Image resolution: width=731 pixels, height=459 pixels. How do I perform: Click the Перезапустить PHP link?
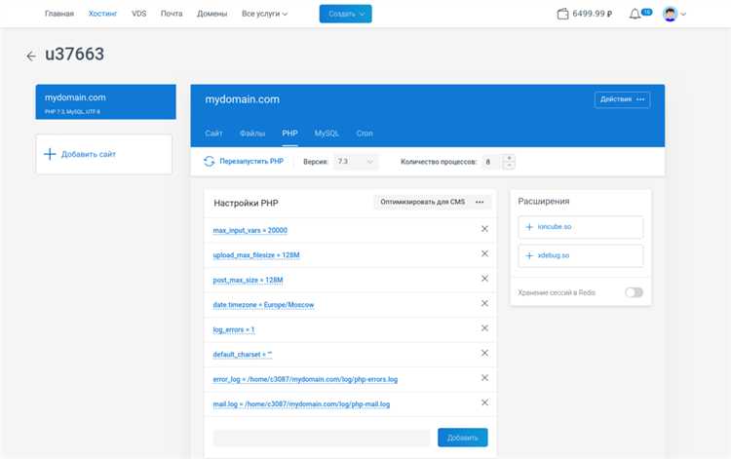[251, 161]
